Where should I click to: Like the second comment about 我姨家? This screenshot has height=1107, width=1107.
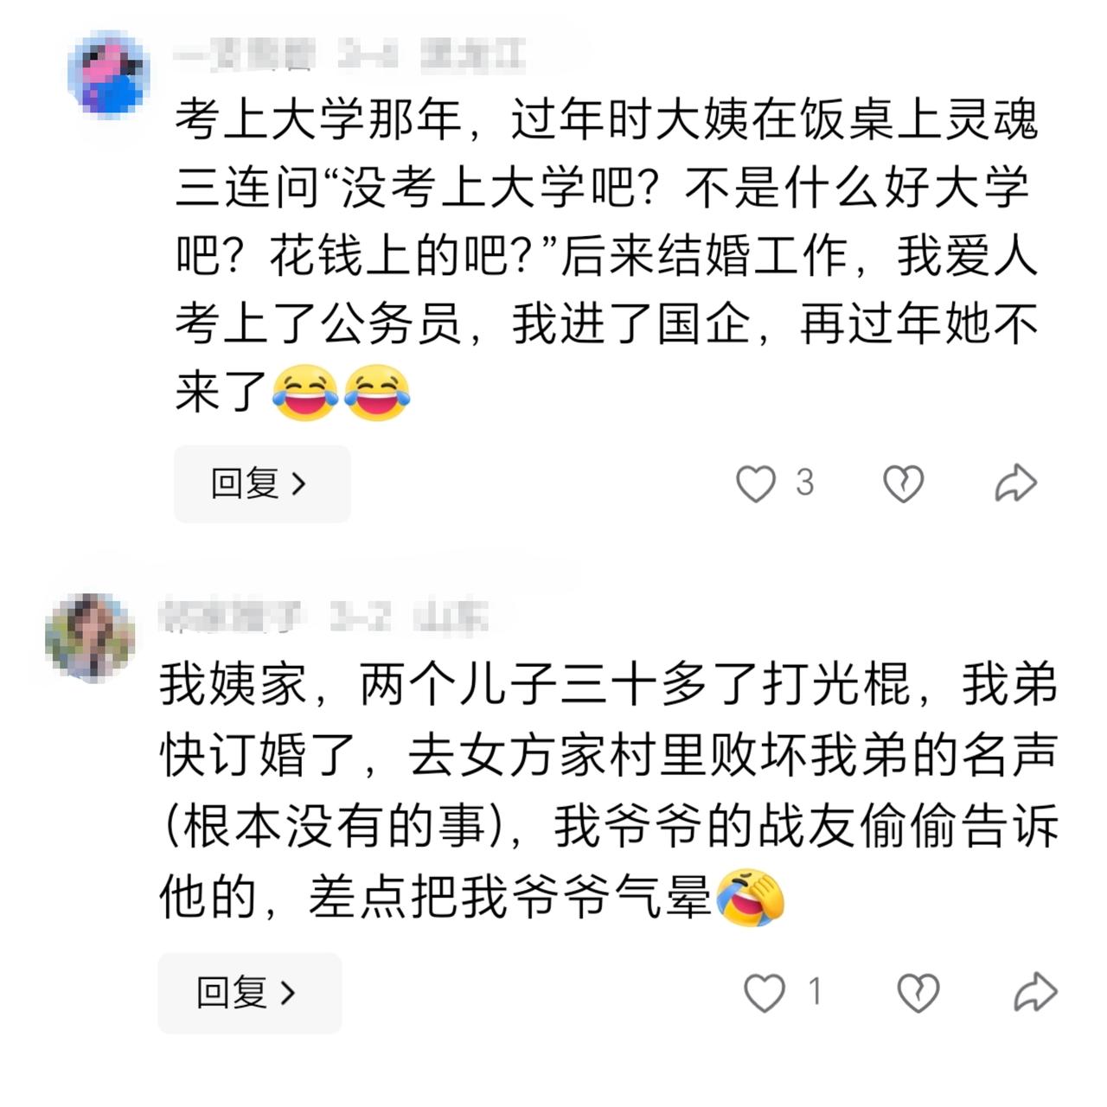point(765,992)
